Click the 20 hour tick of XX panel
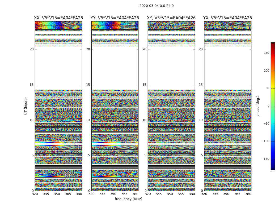The width and height of the screenshot is (279, 212). click(32, 49)
